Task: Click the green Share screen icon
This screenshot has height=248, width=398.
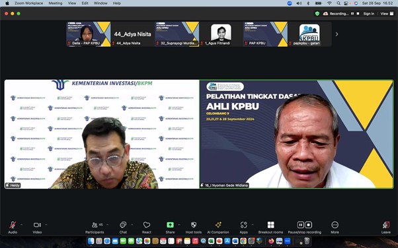Action: [170, 225]
